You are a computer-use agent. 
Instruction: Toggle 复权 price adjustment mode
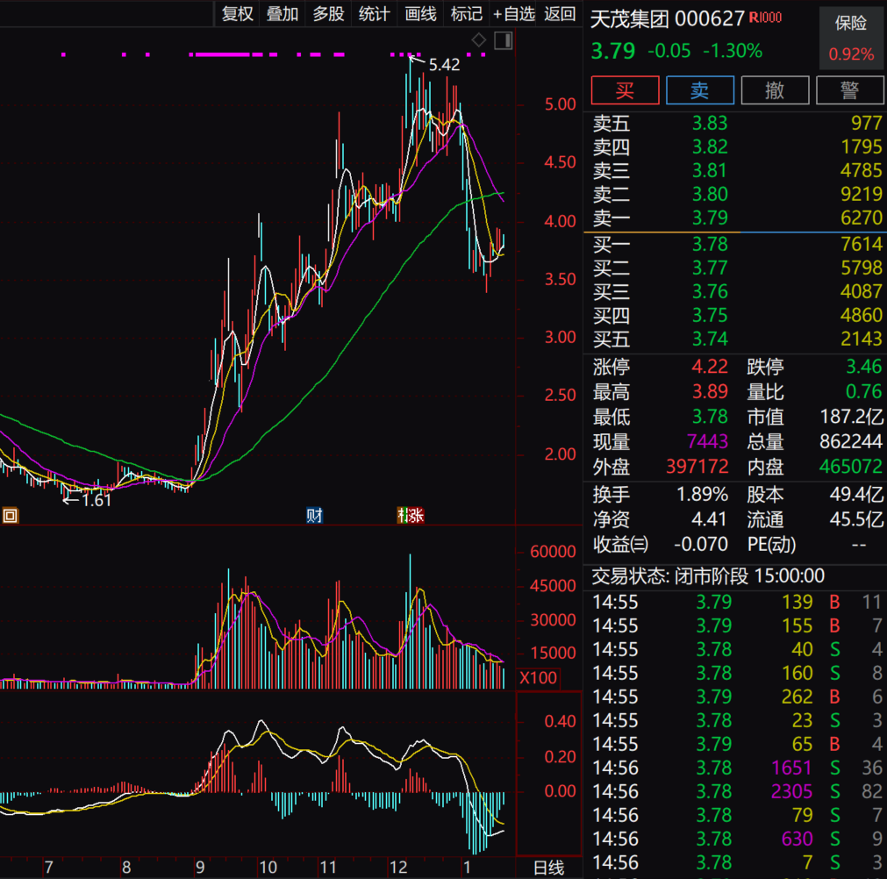coord(237,14)
